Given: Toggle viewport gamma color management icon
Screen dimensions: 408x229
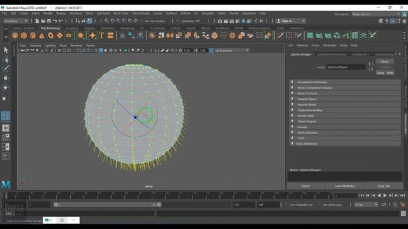Looking at the screenshot, I should (211, 50).
